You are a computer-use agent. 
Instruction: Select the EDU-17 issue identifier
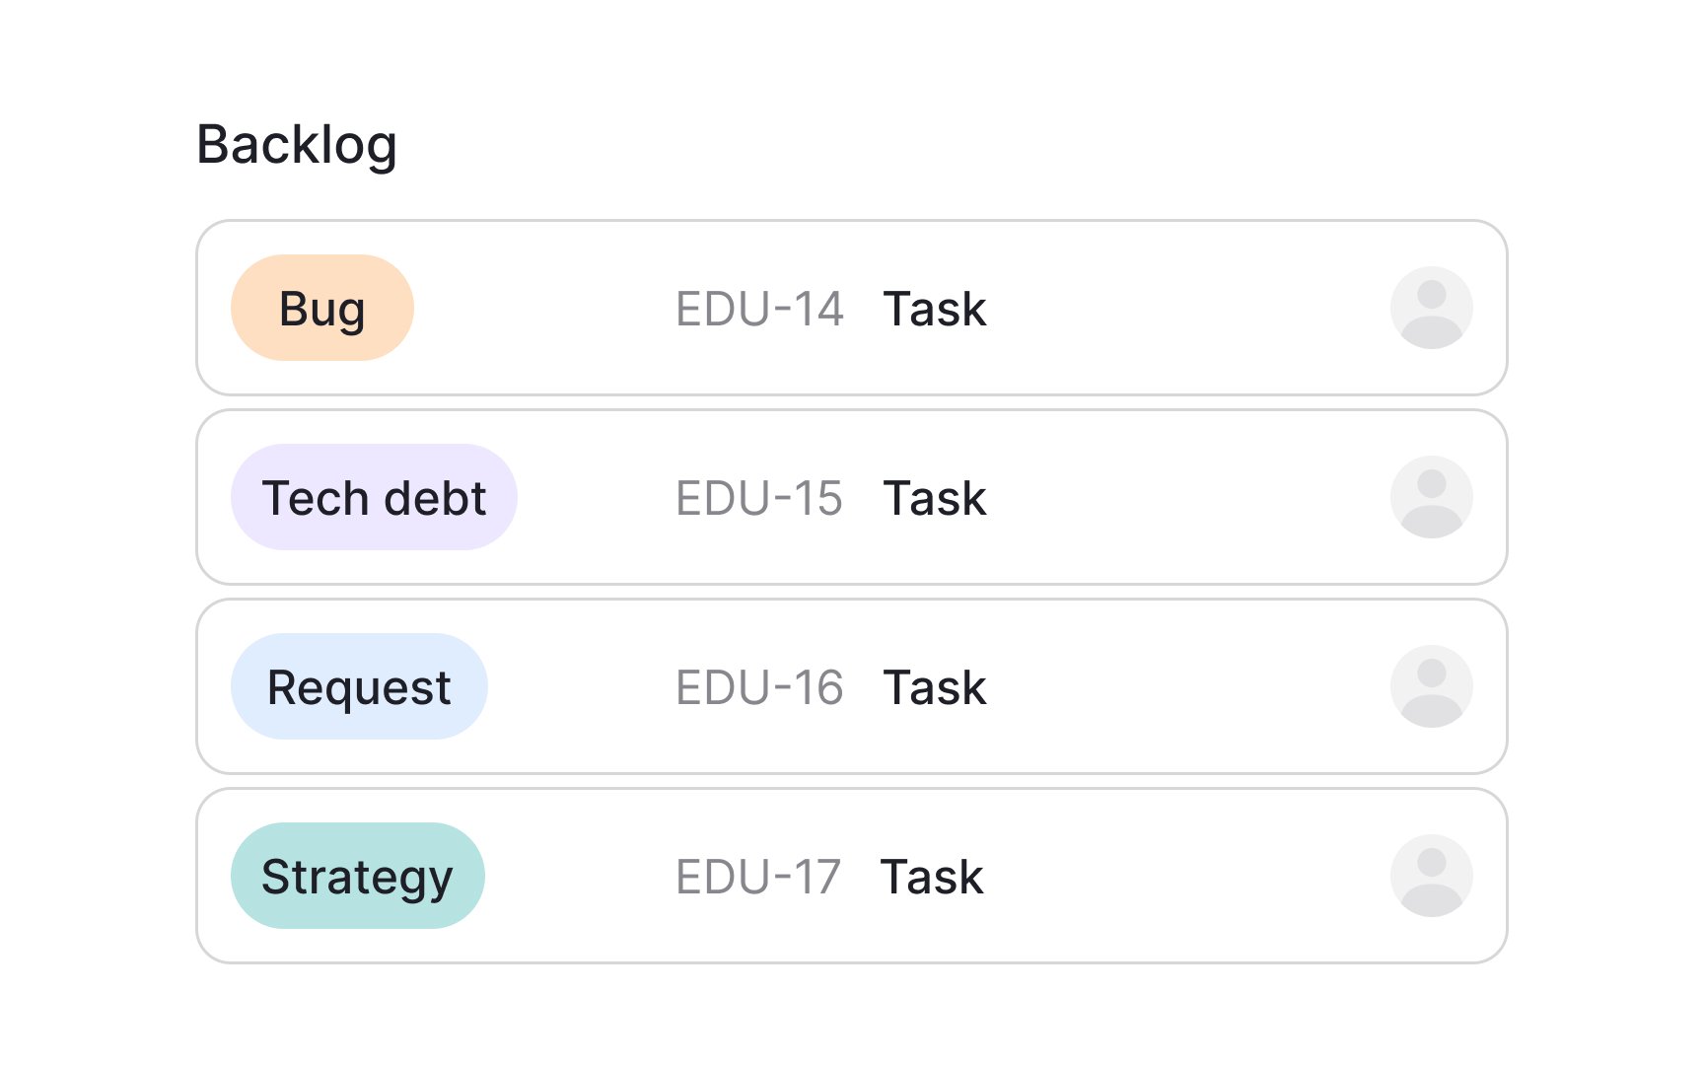tap(757, 877)
